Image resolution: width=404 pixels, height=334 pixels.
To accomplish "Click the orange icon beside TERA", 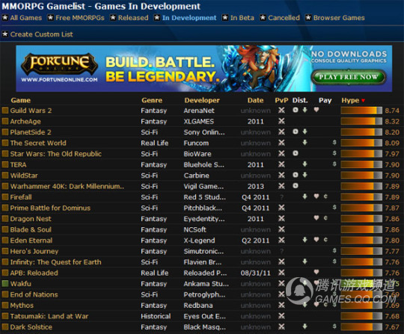I will (5, 164).
